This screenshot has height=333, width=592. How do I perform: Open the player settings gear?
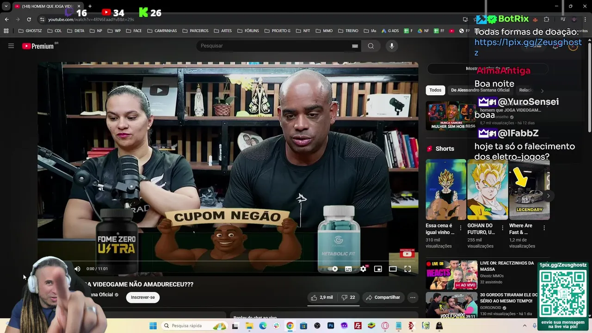point(364,269)
